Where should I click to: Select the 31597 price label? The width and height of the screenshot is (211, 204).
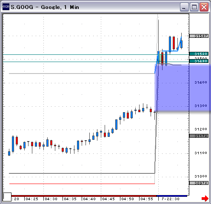(x=199, y=36)
